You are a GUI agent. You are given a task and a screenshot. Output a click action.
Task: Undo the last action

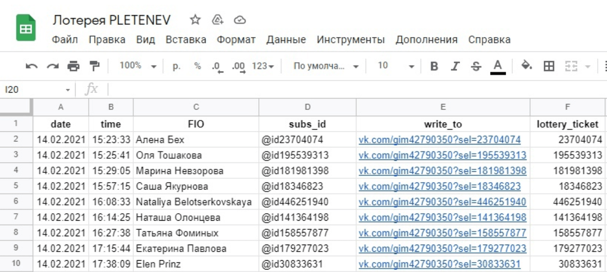(x=32, y=66)
